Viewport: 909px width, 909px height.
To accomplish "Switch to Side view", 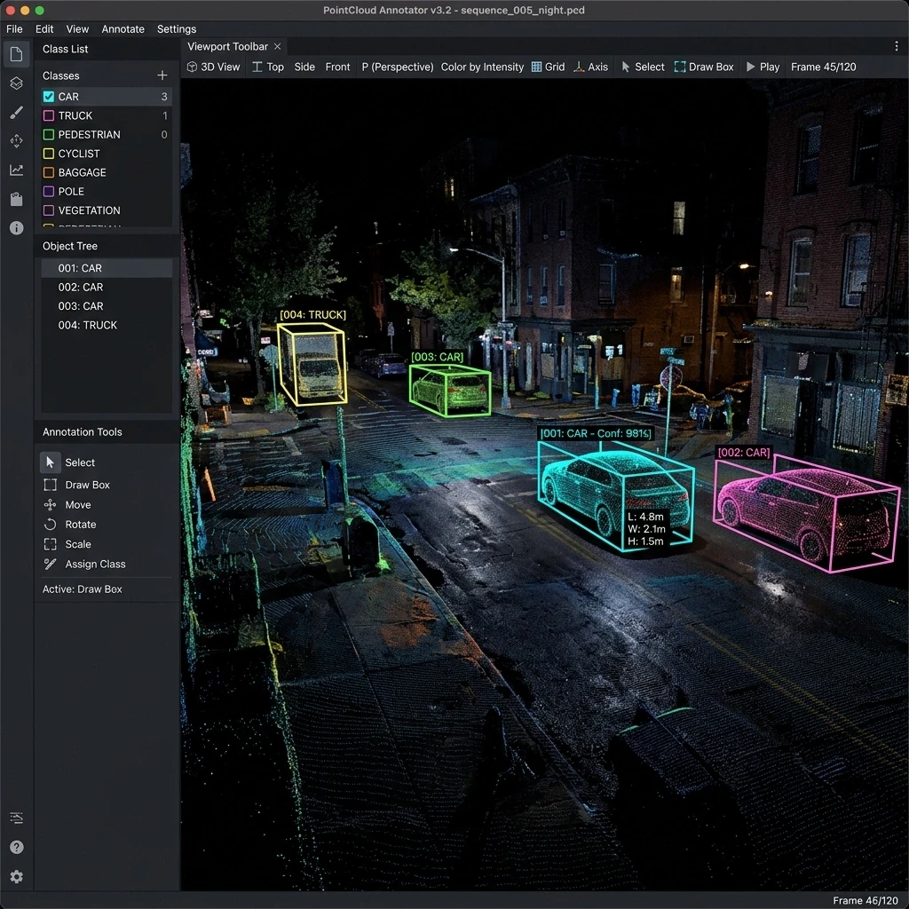I will (304, 67).
